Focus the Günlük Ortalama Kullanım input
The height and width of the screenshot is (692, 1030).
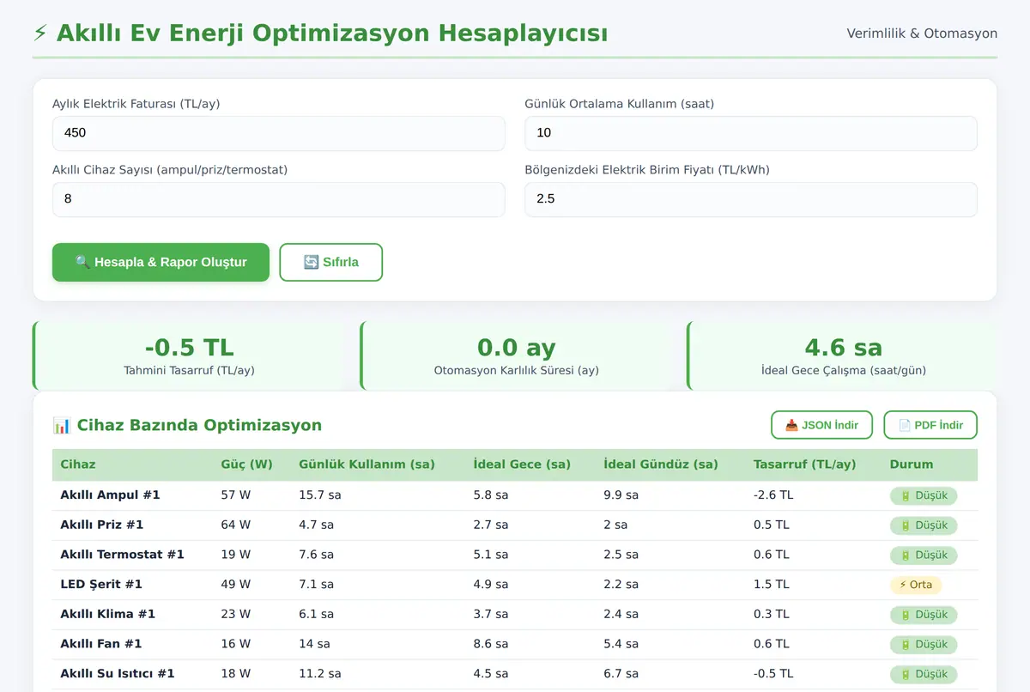coord(751,133)
